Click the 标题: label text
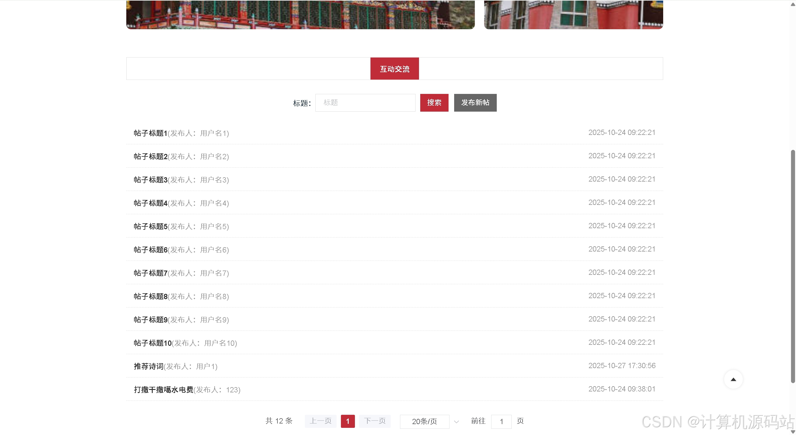796x435 pixels. point(302,103)
